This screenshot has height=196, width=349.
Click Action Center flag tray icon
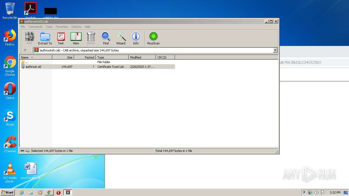(x=323, y=192)
